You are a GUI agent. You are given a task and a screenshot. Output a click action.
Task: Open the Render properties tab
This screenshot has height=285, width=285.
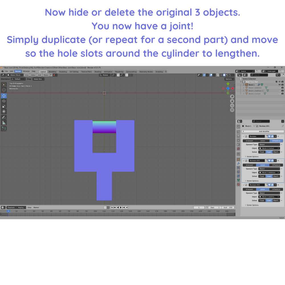click(238, 132)
